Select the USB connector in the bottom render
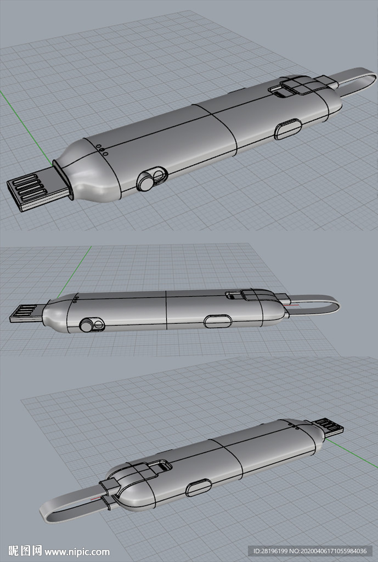 pos(329,427)
